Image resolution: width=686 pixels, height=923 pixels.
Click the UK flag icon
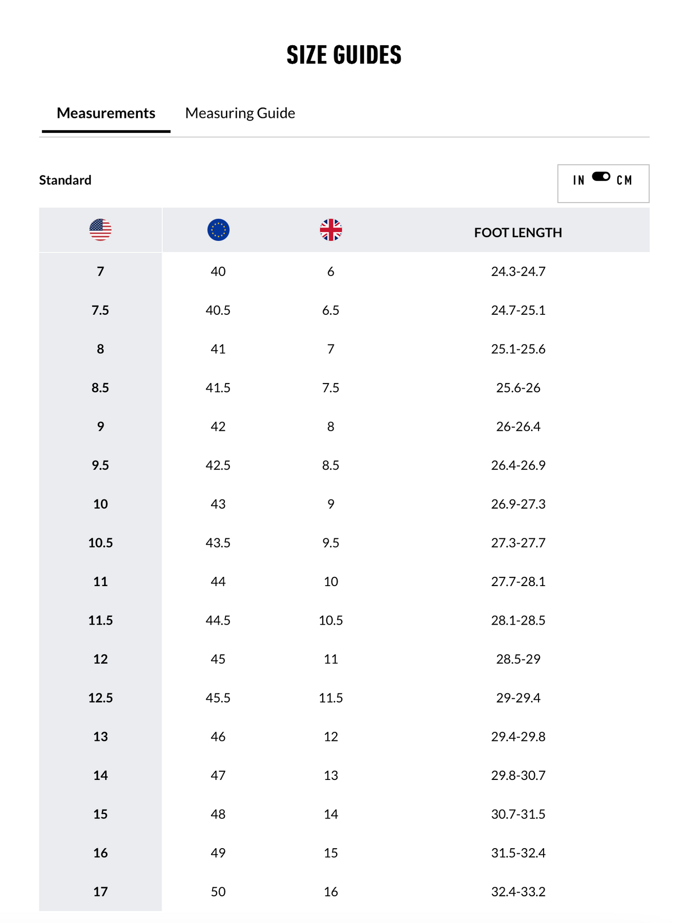(331, 230)
